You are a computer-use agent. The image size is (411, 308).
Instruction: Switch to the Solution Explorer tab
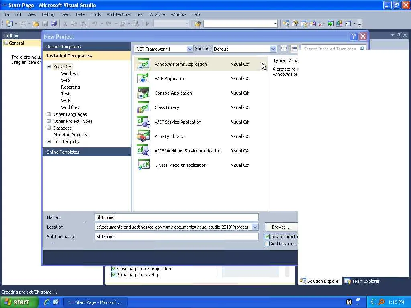point(320,281)
